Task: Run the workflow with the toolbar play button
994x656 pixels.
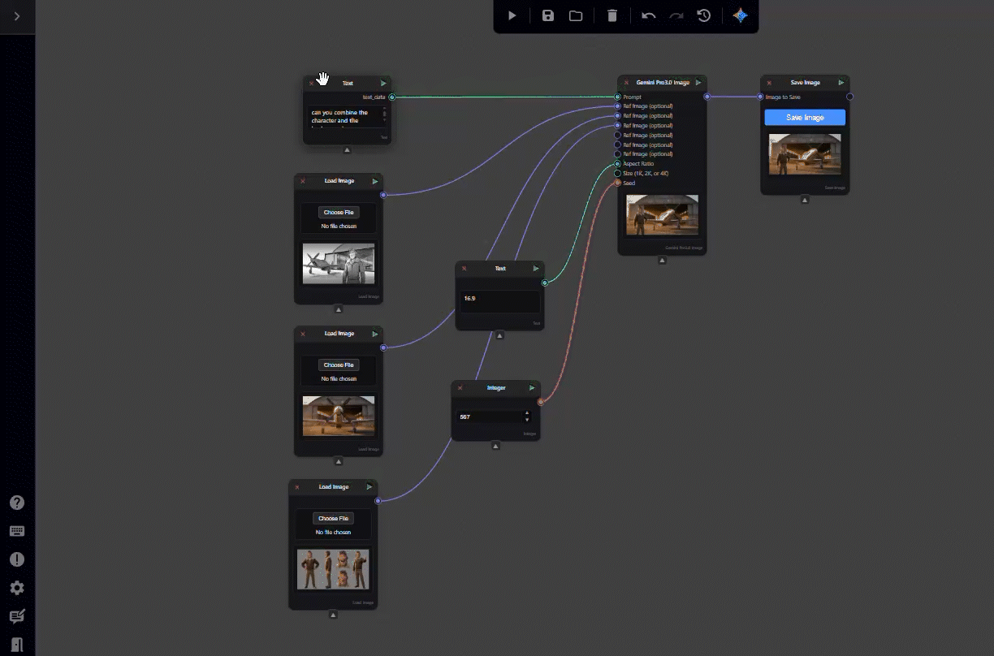Action: pyautogui.click(x=512, y=15)
